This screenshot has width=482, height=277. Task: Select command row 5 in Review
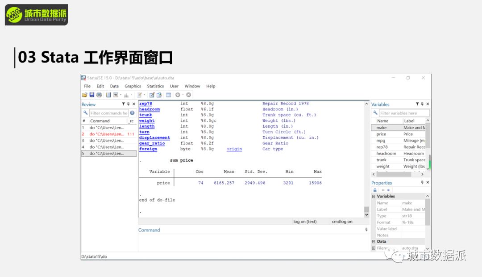109,154
